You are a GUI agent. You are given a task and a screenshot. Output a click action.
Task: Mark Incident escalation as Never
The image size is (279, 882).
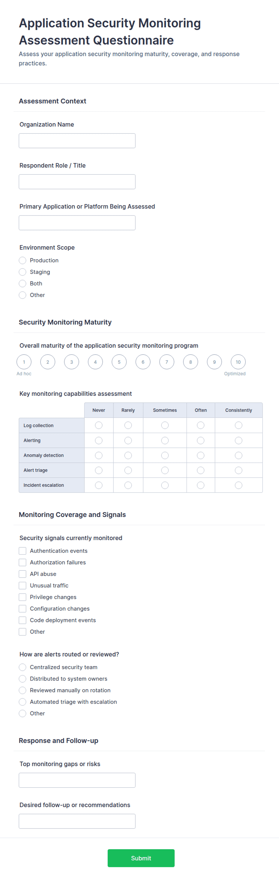pos(99,485)
